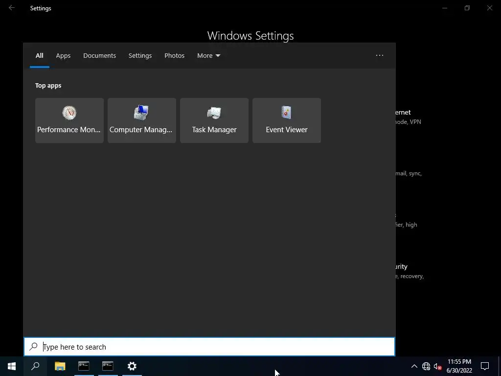Open the network status tray icon

pos(426,366)
